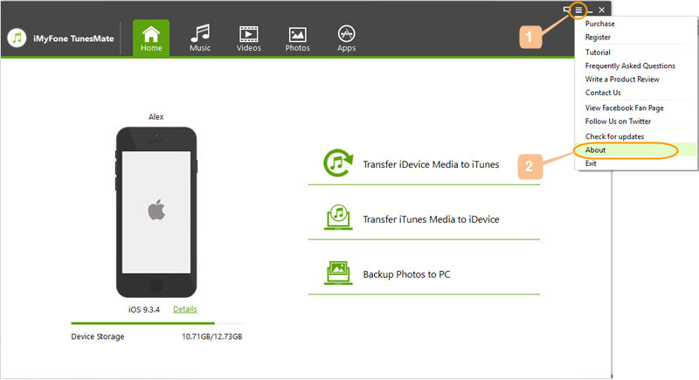
Task: Choose Purchase from the menu
Action: 599,24
